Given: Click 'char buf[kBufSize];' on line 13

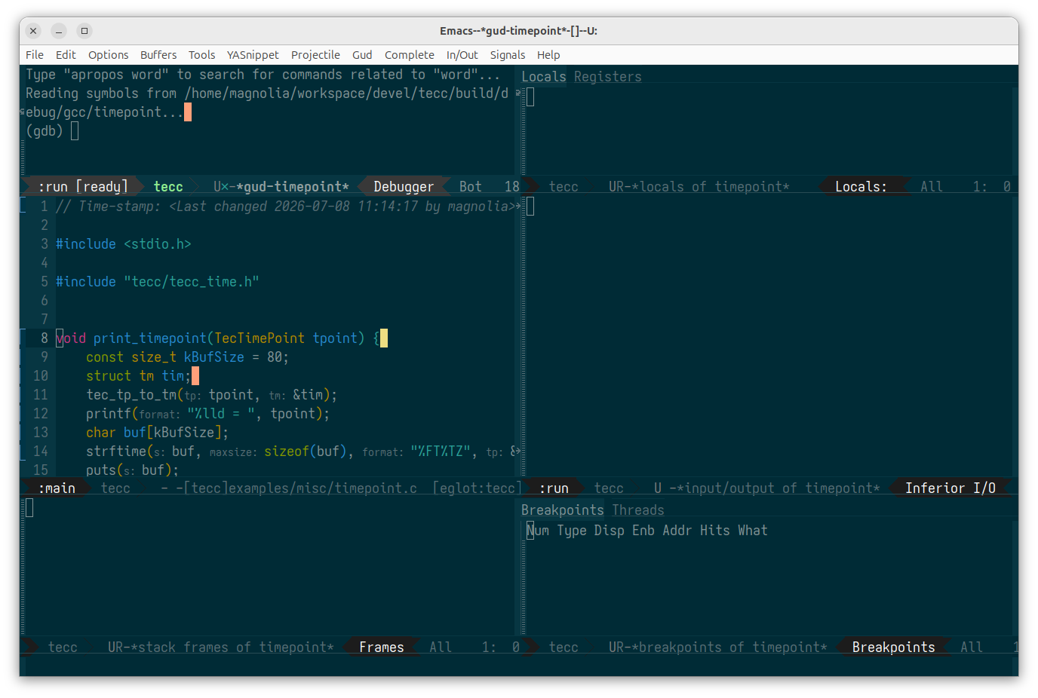Looking at the screenshot, I should pyautogui.click(x=157, y=433).
